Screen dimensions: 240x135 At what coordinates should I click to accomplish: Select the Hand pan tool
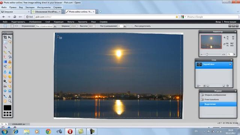[x=5, y=101]
